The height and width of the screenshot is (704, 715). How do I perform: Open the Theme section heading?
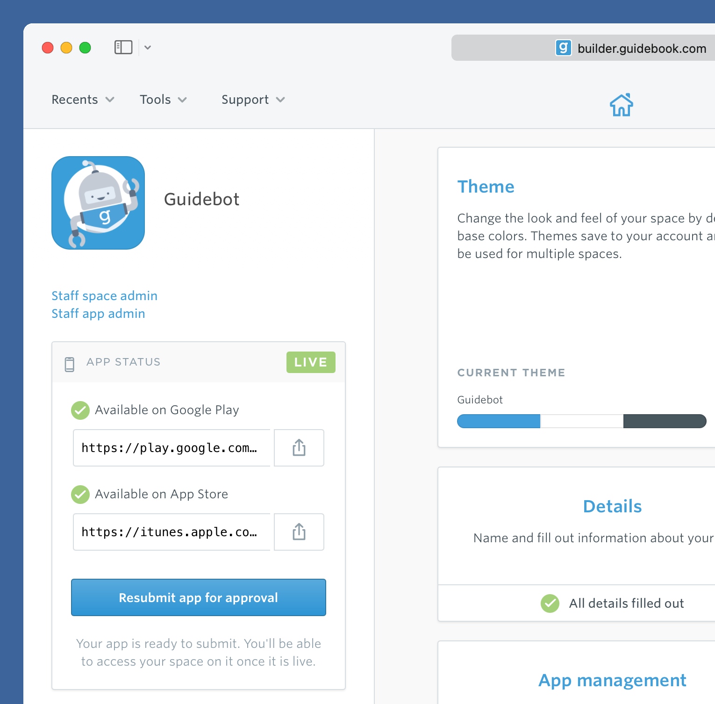tap(486, 187)
